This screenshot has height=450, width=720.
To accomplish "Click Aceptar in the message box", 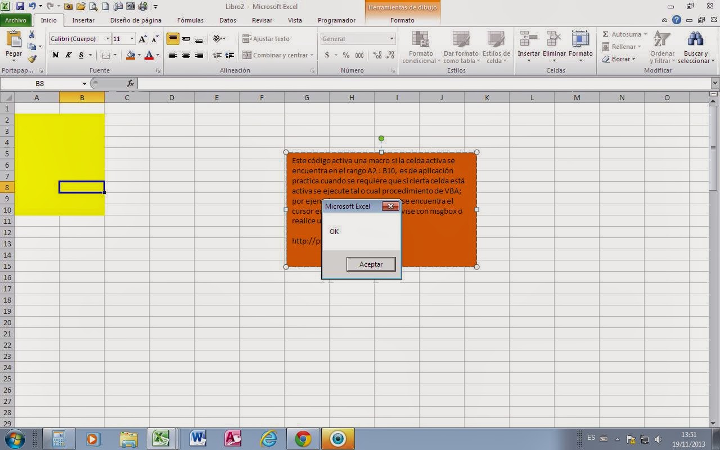I will point(371,264).
